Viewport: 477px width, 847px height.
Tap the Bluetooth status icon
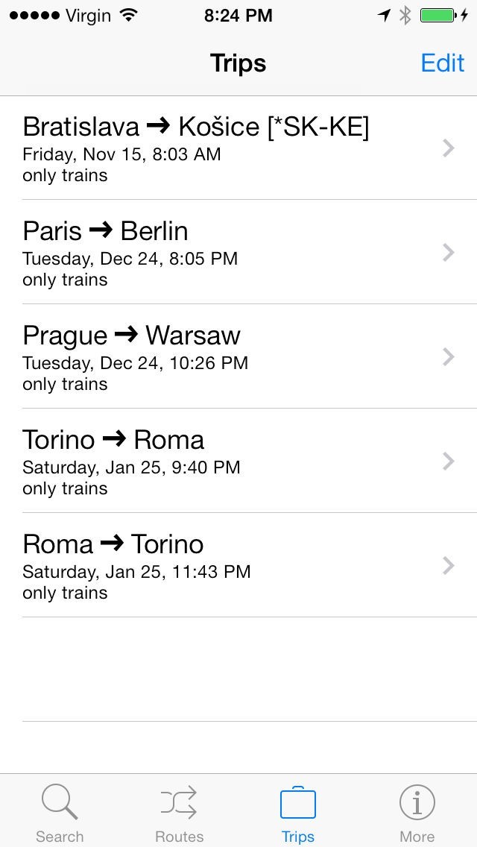point(405,15)
